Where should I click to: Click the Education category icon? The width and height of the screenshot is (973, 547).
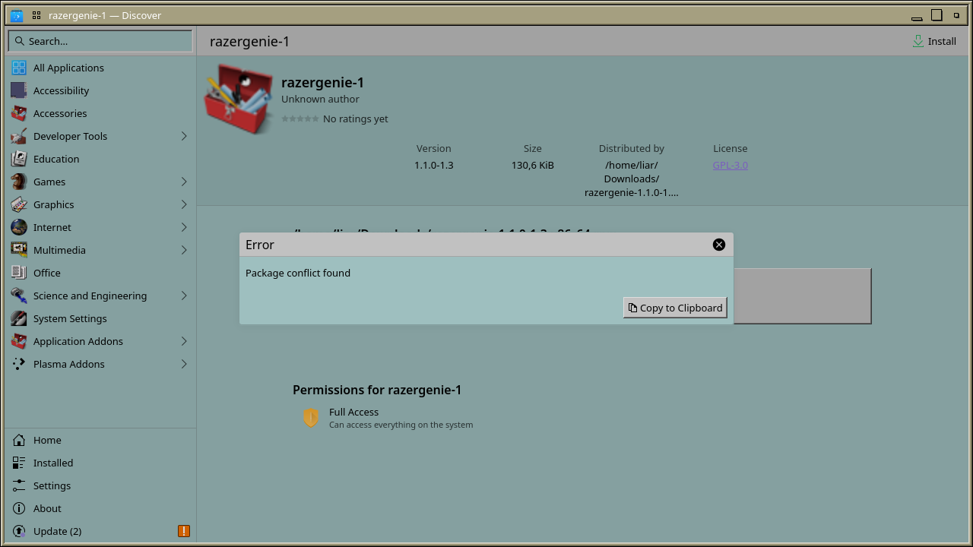[19, 159]
